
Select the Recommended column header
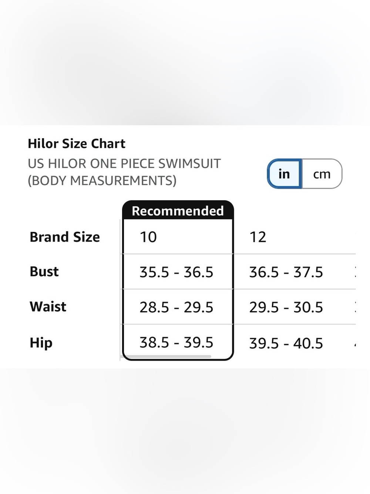click(x=178, y=210)
